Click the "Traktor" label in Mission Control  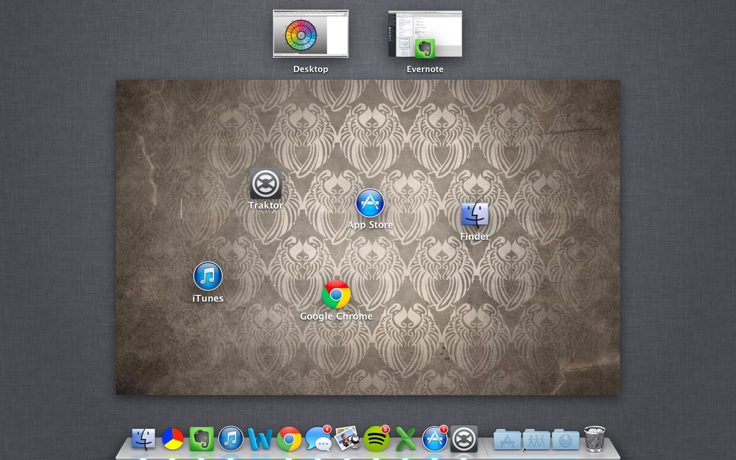(x=266, y=205)
